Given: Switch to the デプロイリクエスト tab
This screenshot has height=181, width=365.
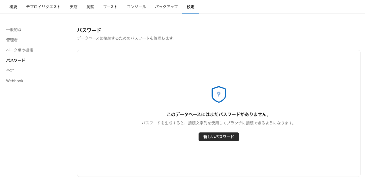Looking at the screenshot, I should point(43,7).
